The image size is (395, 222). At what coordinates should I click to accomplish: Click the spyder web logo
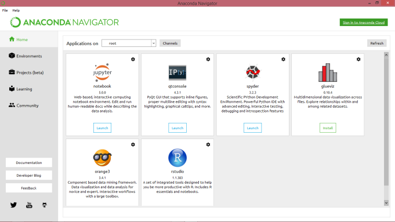253,72
